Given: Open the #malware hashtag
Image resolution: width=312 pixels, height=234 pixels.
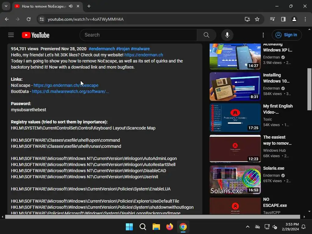Looking at the screenshot, I should 140,49.
